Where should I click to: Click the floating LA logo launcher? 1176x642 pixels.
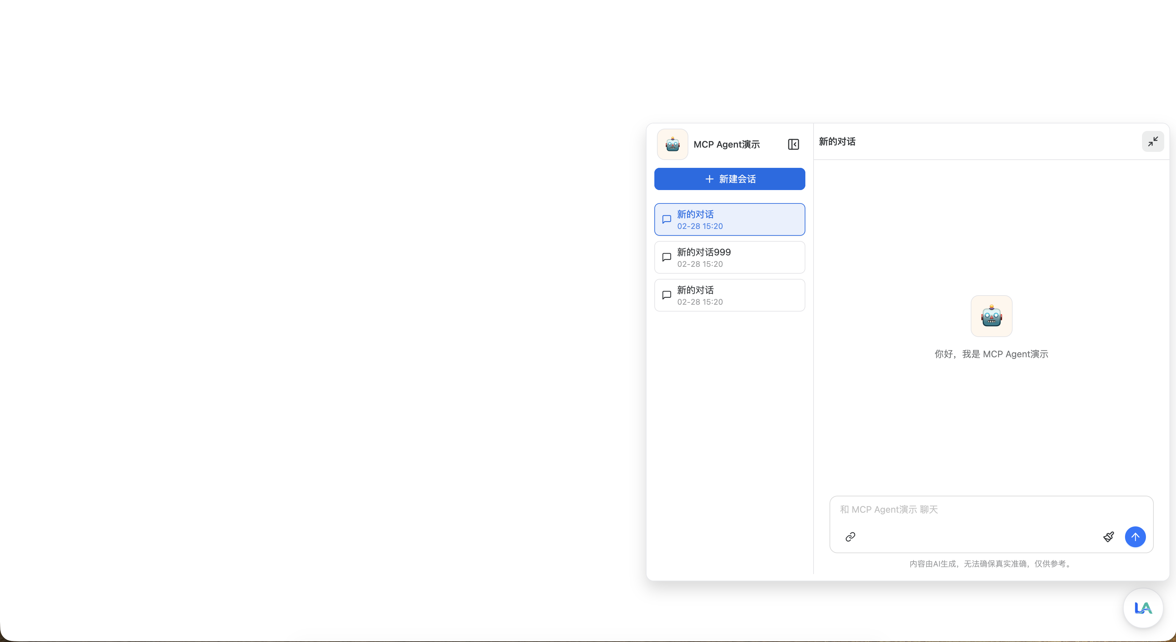pos(1143,608)
